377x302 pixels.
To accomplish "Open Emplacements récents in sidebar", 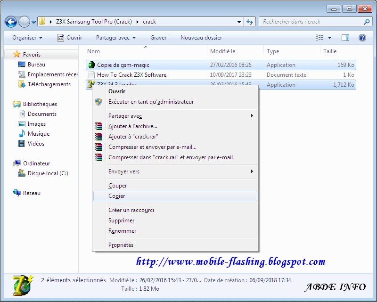I will 52,74.
